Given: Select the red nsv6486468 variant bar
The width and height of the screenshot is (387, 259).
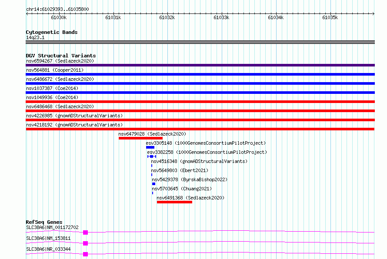Looking at the screenshot, I should coord(200,111).
